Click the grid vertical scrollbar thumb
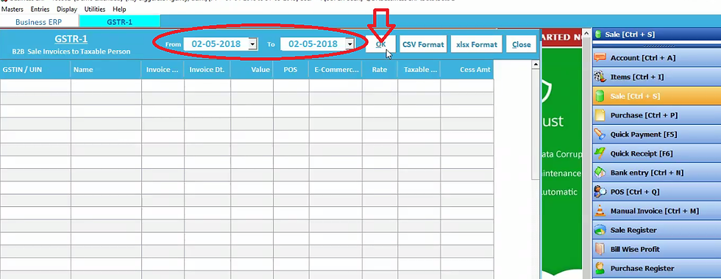Image resolution: width=721 pixels, height=279 pixels. (x=536, y=124)
